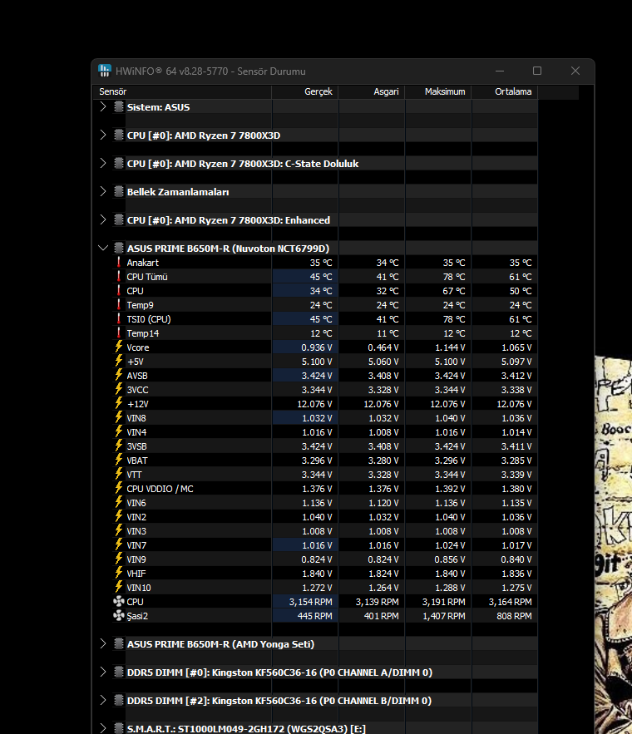The width and height of the screenshot is (632, 734).
Task: Click the fan icon beside CPU RPM row
Action: pyautogui.click(x=118, y=601)
